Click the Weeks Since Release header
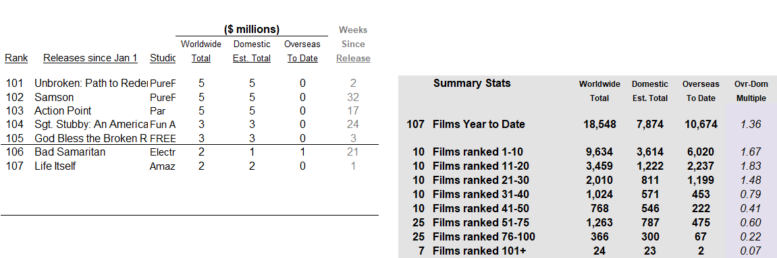 (x=353, y=44)
